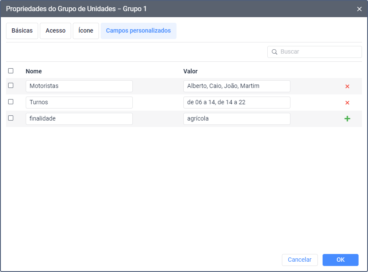Screen dimensions: 368x272
Task: Delete the Motoristas custom field row
Action: tap(347, 86)
